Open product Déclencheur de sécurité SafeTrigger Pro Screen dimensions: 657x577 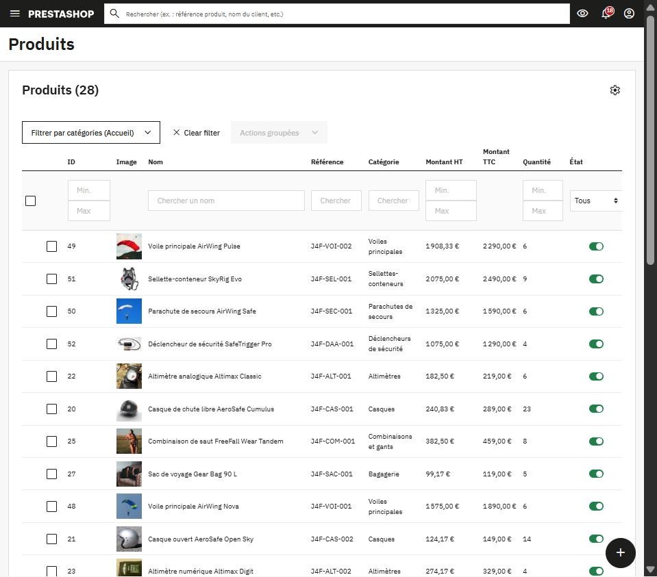point(210,344)
